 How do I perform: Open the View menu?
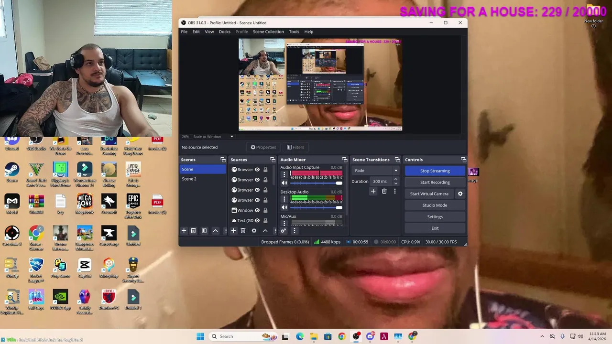click(x=209, y=32)
